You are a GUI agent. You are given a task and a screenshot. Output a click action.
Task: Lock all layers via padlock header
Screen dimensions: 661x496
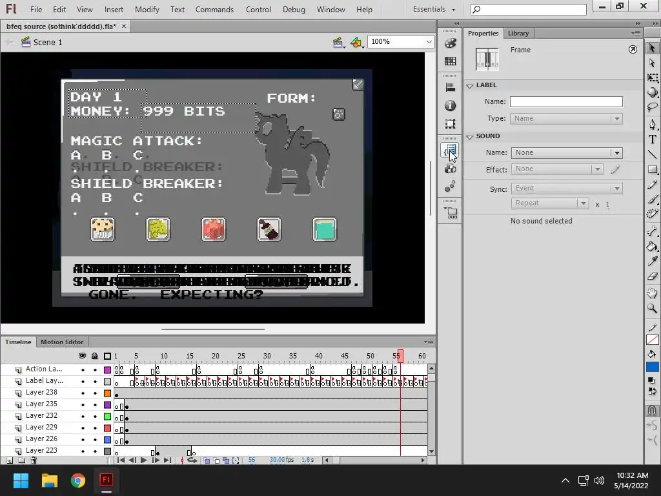point(95,356)
